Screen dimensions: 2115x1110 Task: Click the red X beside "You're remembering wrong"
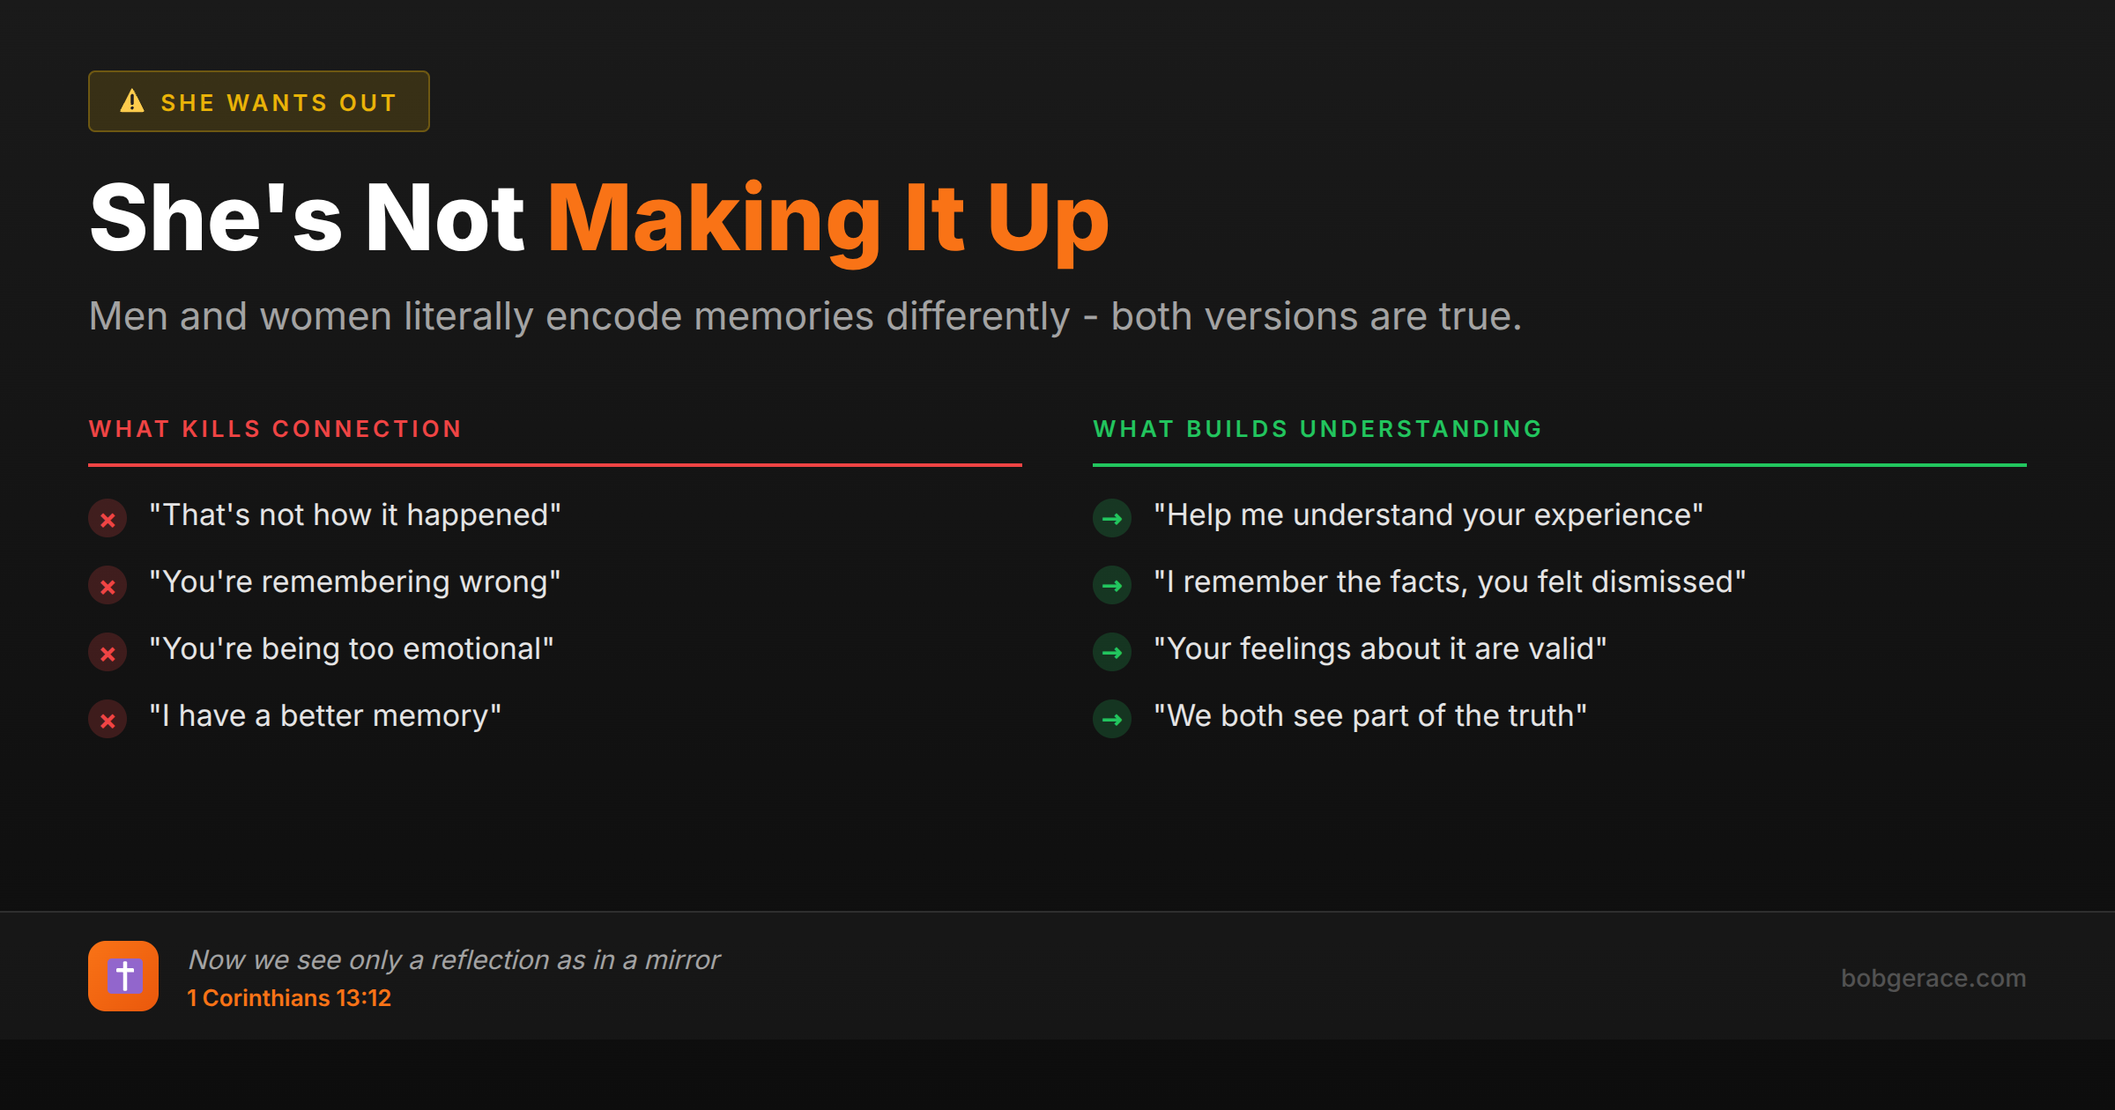(108, 586)
